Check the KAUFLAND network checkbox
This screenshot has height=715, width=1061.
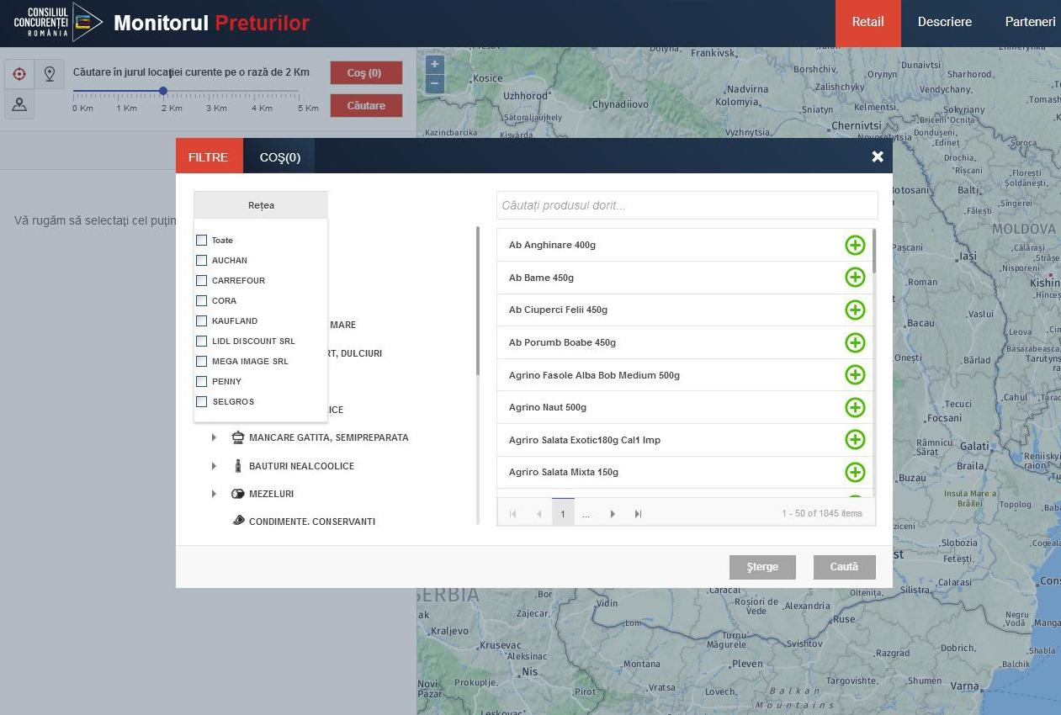[x=201, y=320]
